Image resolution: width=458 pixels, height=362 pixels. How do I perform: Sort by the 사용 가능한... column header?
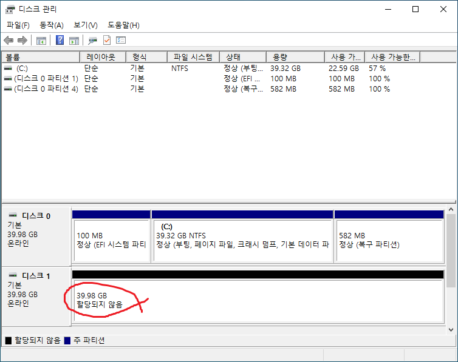point(393,57)
